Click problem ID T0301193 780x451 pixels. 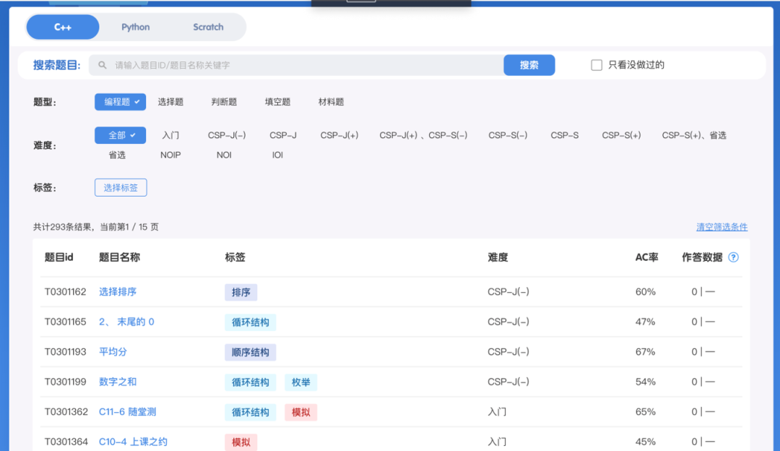pyautogui.click(x=65, y=352)
